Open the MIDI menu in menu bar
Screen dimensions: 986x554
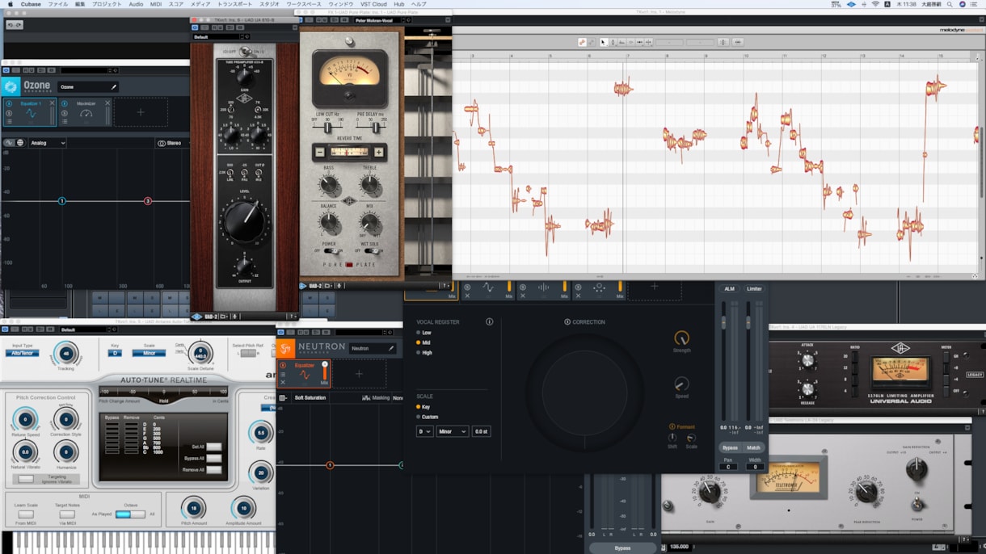pos(155,4)
